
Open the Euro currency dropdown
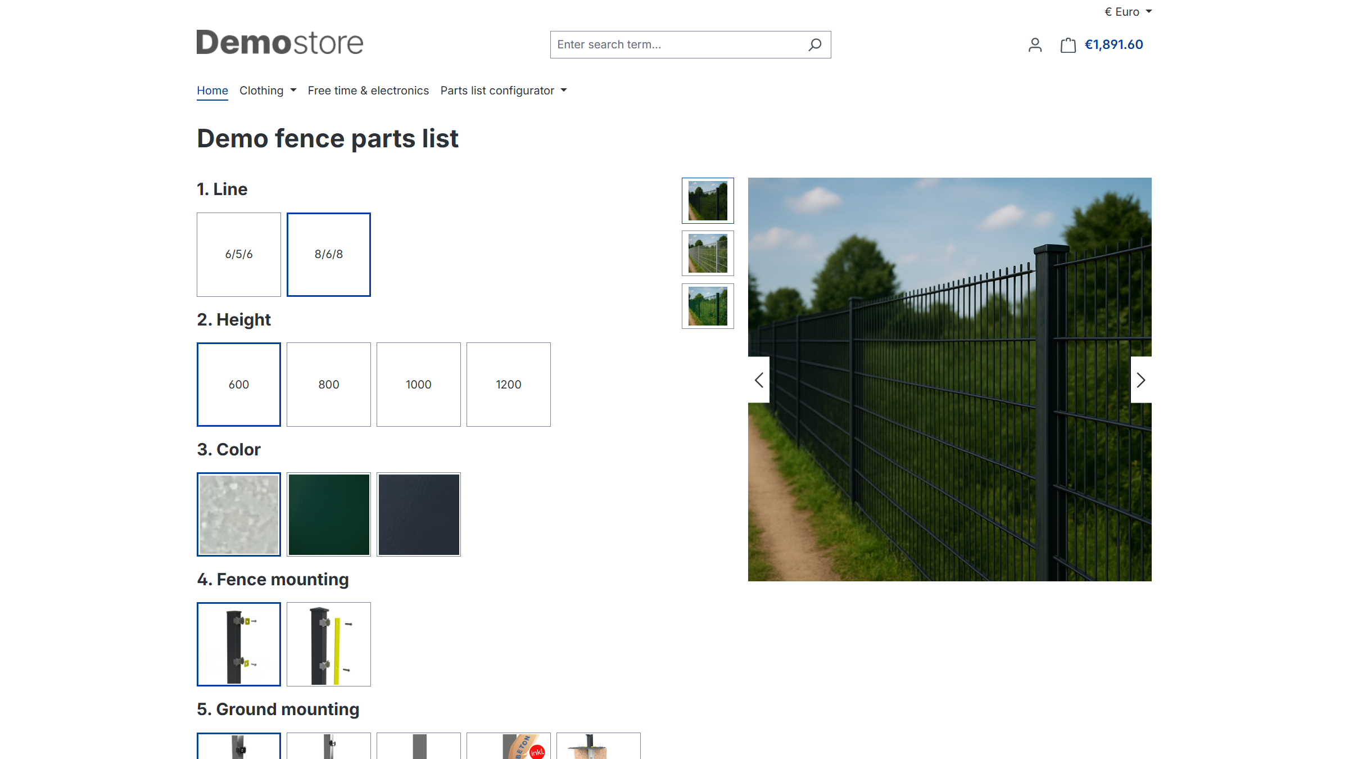(1128, 12)
